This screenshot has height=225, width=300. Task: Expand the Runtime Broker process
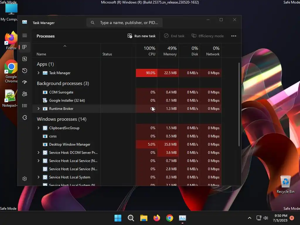(x=38, y=109)
